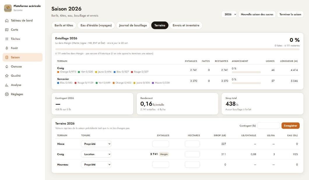The height and width of the screenshot is (180, 309).
Task: Click the overall Entaillage 2026 progress bar
Action: [177, 49]
